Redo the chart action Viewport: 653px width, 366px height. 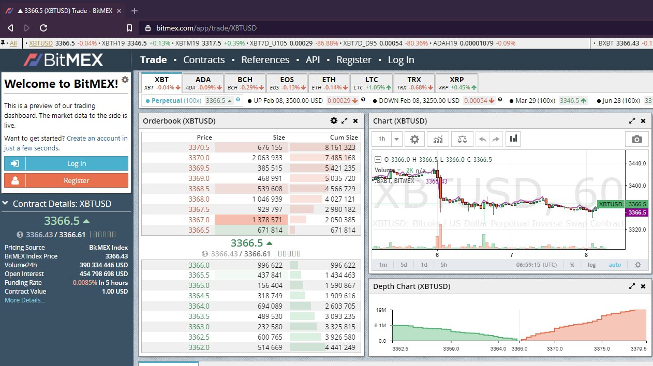(496, 139)
